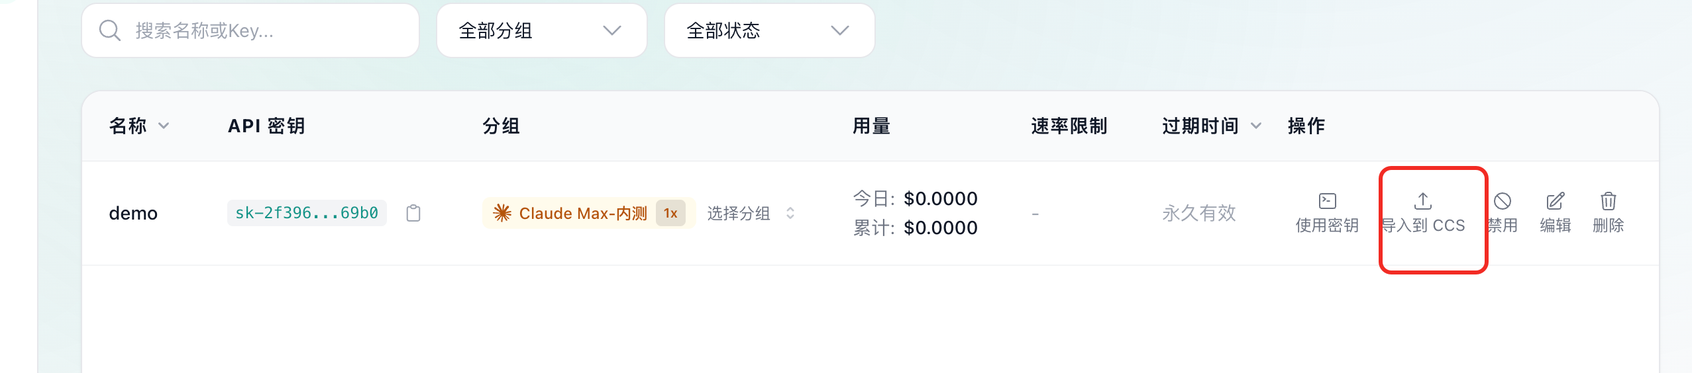Click the 使用密钥 terminal icon
The height and width of the screenshot is (373, 1692).
click(1327, 201)
